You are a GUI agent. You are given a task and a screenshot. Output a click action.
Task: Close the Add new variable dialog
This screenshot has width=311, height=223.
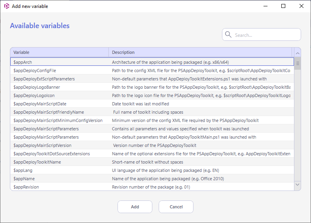[x=301, y=6]
